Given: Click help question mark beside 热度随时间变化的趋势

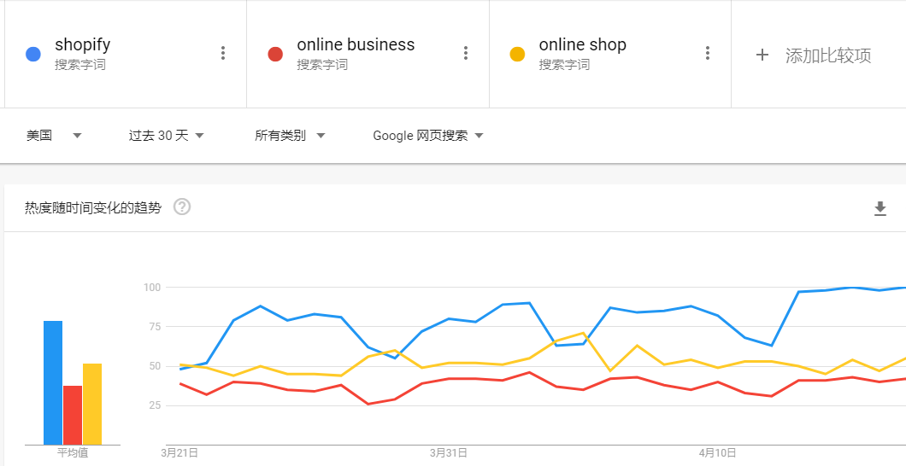Looking at the screenshot, I should [x=182, y=207].
